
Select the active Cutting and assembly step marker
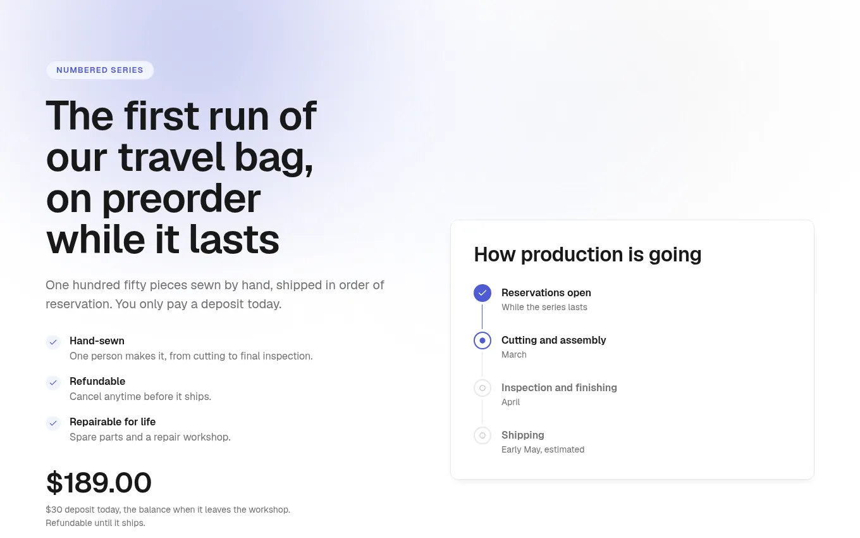(482, 341)
